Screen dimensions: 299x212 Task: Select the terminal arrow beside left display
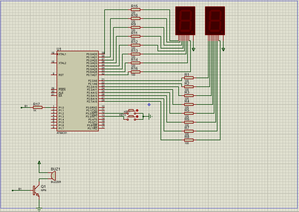point(194,50)
